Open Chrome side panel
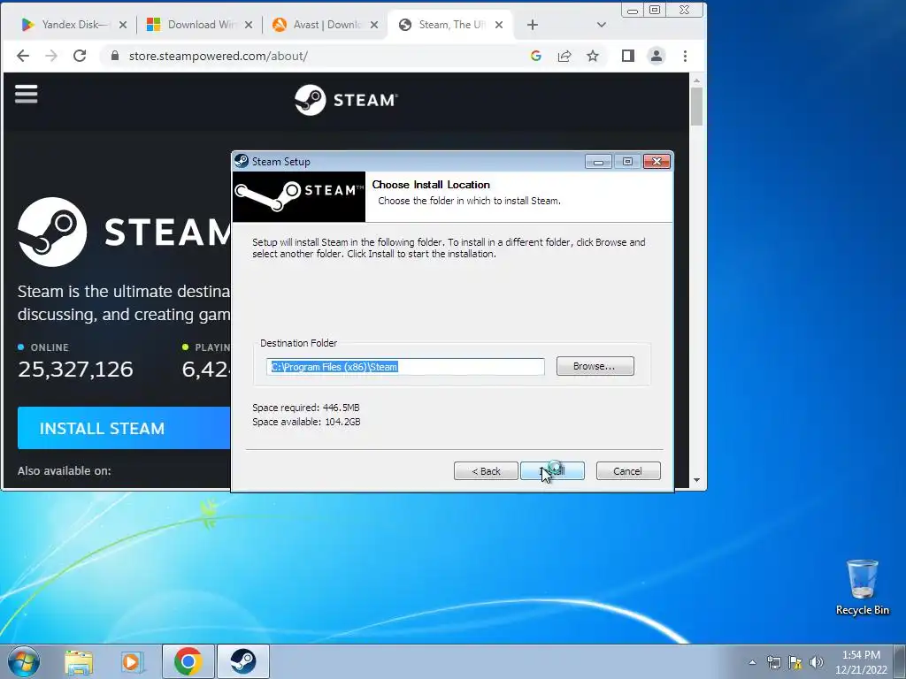 tap(628, 56)
